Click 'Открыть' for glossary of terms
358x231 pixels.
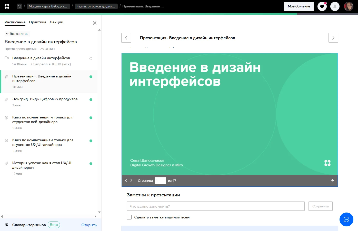pyautogui.click(x=89, y=225)
